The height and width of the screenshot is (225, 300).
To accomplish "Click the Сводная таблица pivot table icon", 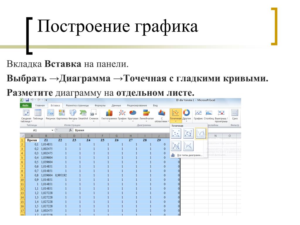I will click(26, 112).
